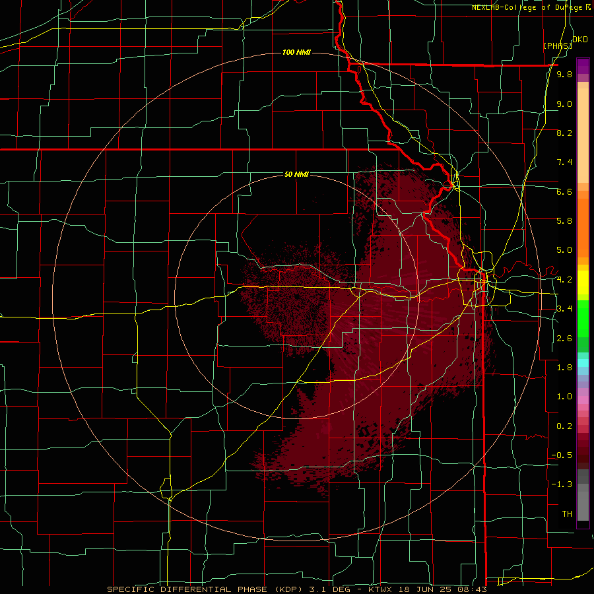Click the 9.0 scale value
The height and width of the screenshot is (594, 594).
click(x=564, y=104)
